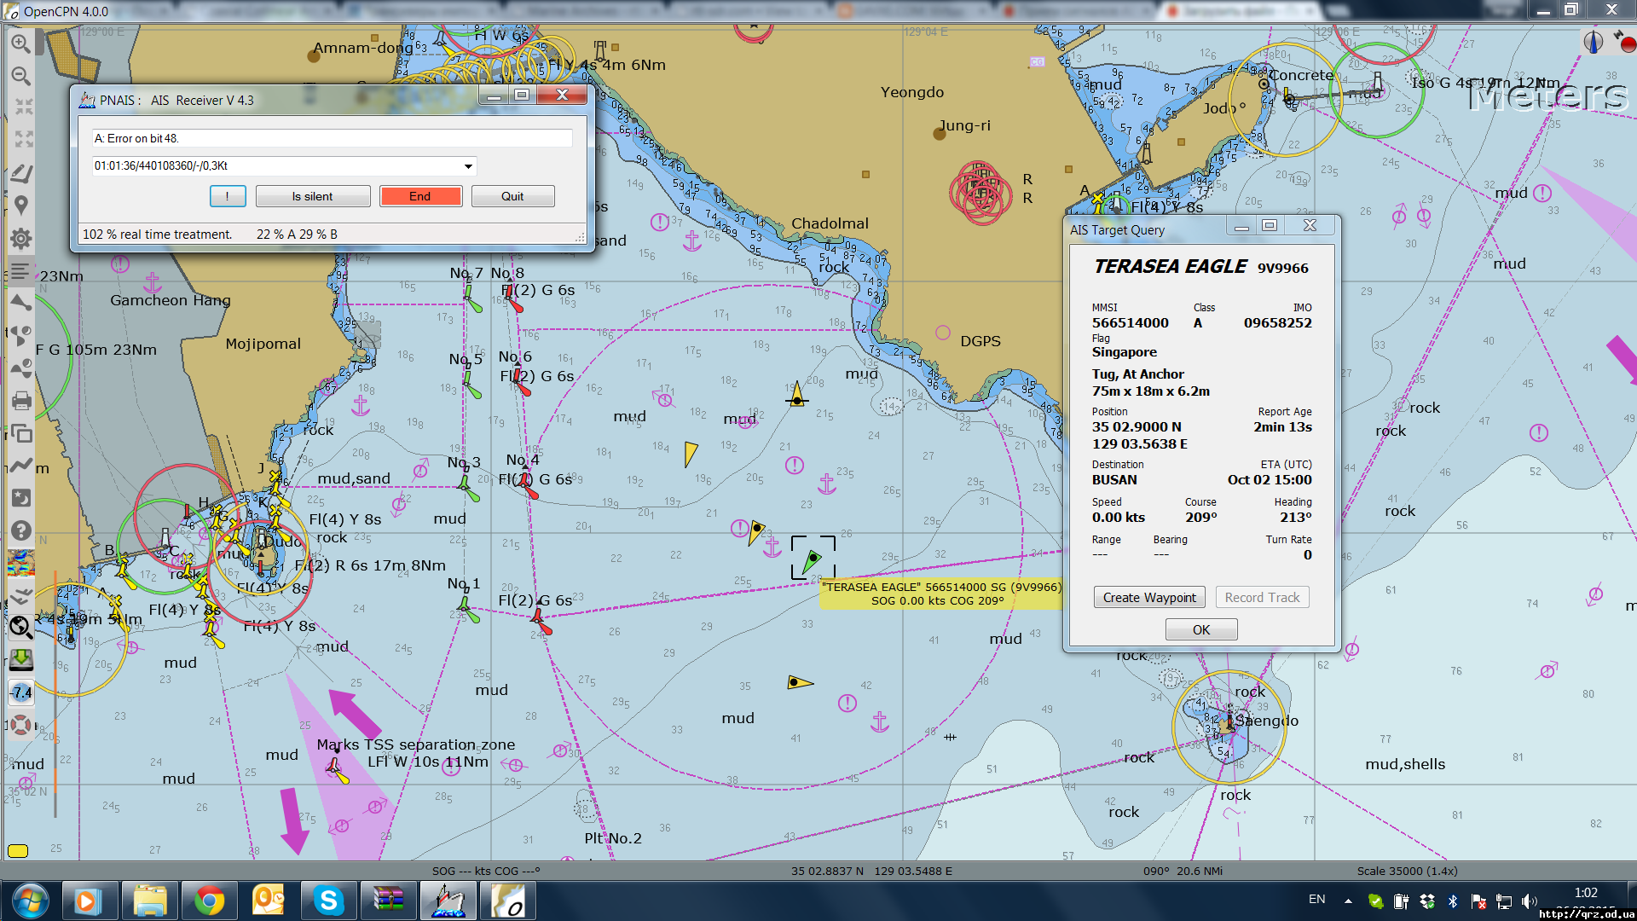Click EN language indicator
1637x921 pixels.
(1316, 900)
